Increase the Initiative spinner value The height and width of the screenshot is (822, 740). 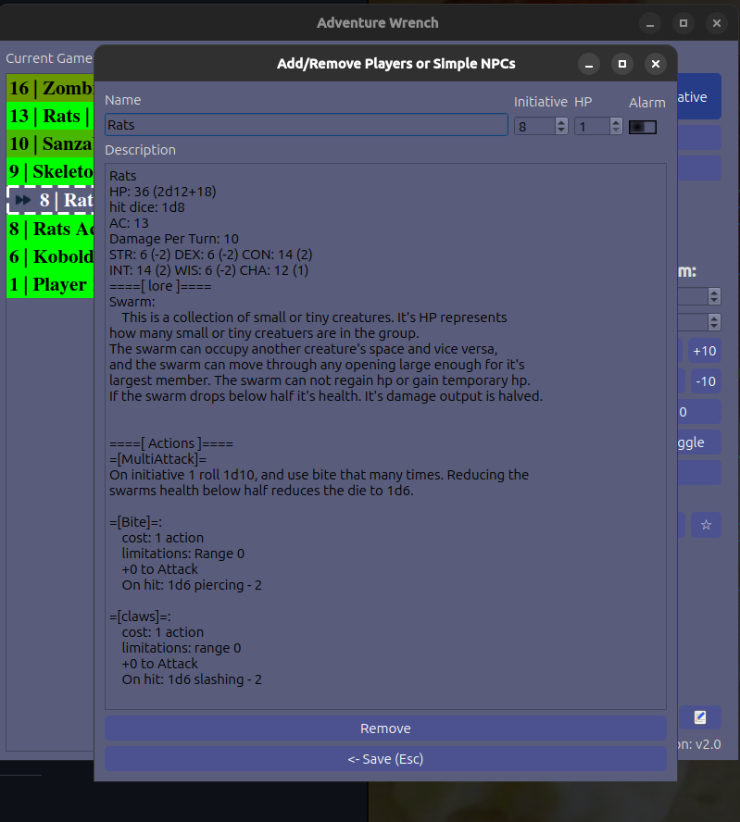[x=561, y=121]
